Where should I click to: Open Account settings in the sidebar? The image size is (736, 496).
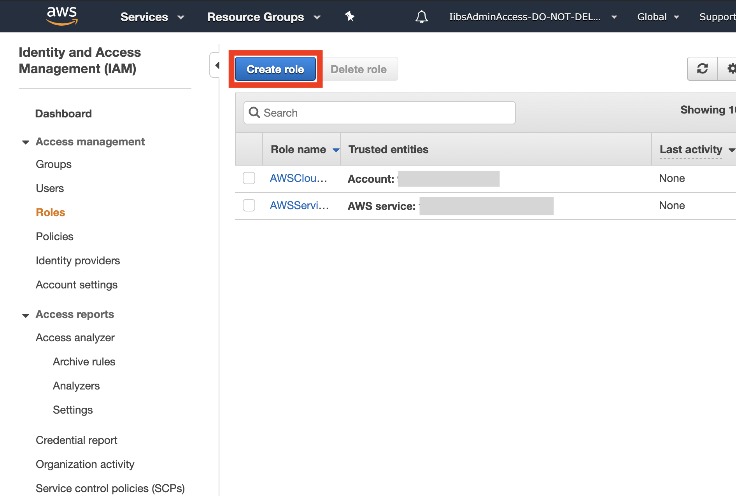click(x=77, y=285)
